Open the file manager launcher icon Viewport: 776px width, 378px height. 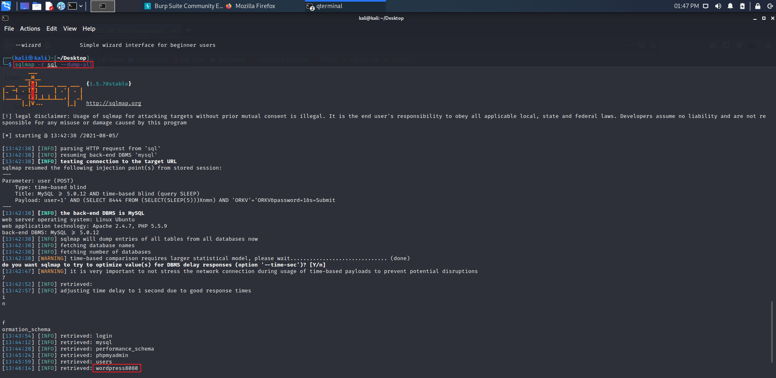[37, 6]
